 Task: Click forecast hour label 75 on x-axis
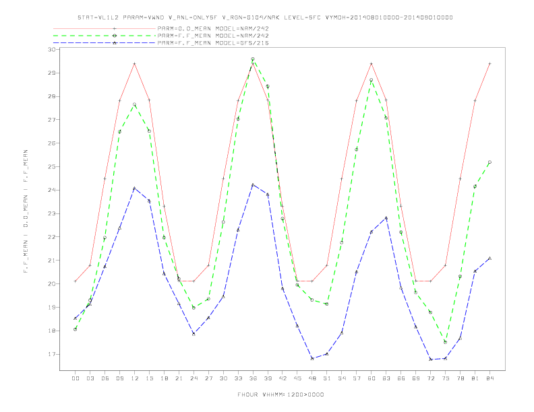pyautogui.click(x=446, y=378)
